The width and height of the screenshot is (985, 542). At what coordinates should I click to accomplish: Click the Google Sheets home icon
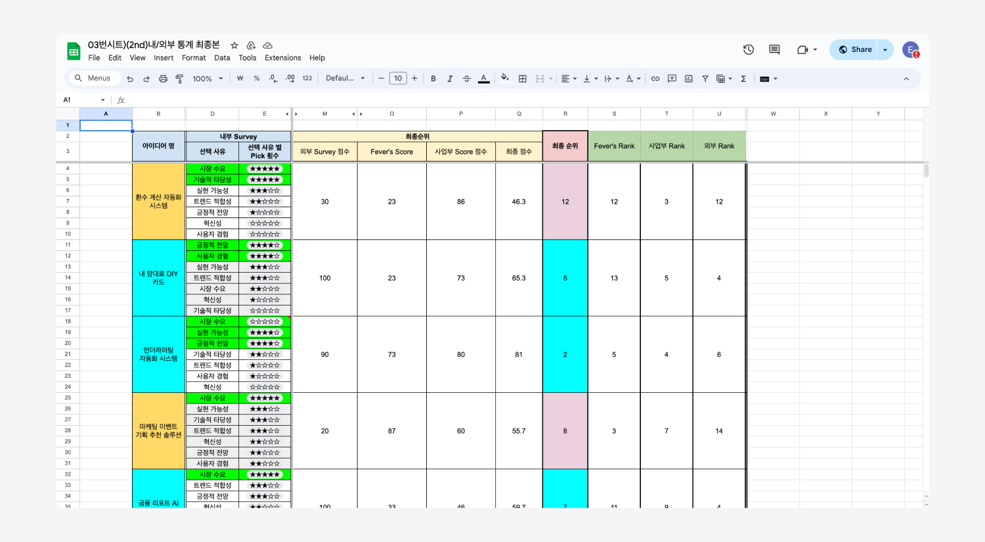(x=74, y=51)
